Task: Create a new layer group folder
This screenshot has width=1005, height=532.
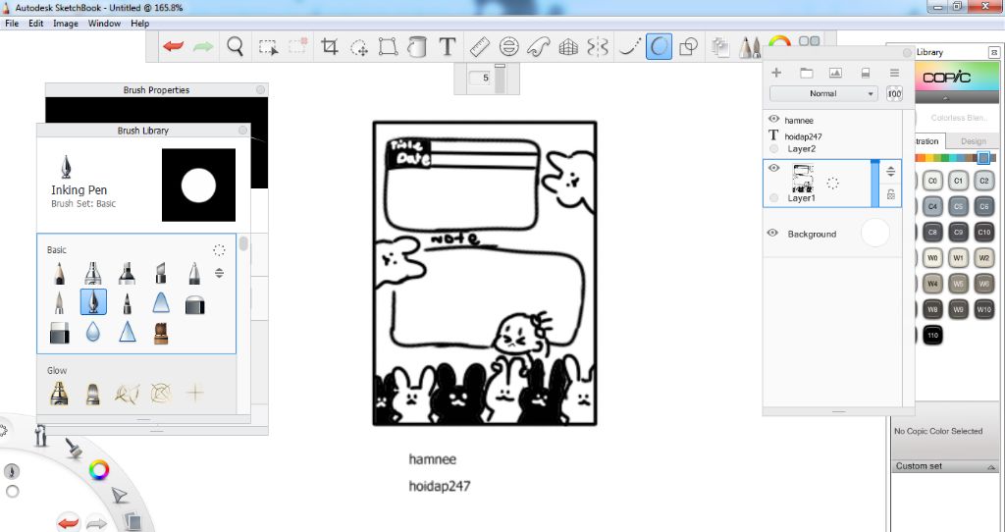Action: (x=807, y=73)
